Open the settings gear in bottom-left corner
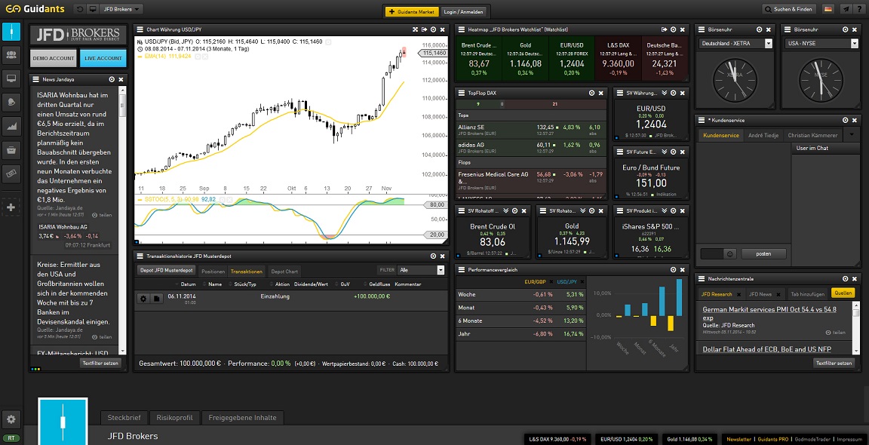Screen dimensions: 869x445 point(11,419)
